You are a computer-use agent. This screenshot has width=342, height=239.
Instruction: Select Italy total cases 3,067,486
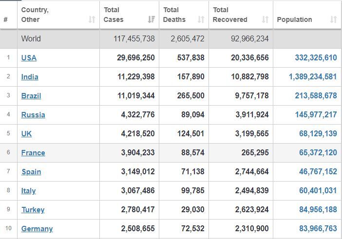click(x=138, y=190)
